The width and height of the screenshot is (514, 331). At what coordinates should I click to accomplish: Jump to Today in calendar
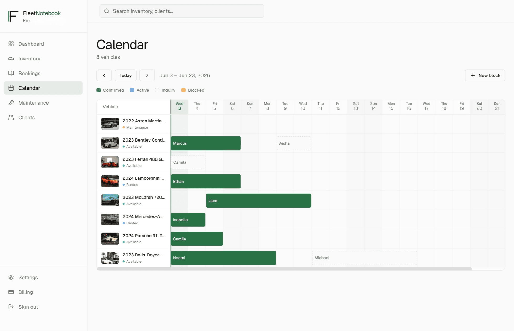(126, 75)
